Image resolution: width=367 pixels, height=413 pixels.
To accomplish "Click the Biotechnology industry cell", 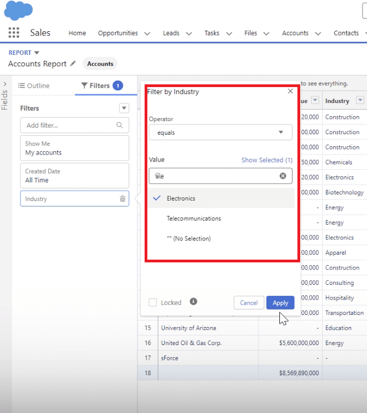I will 345,192.
